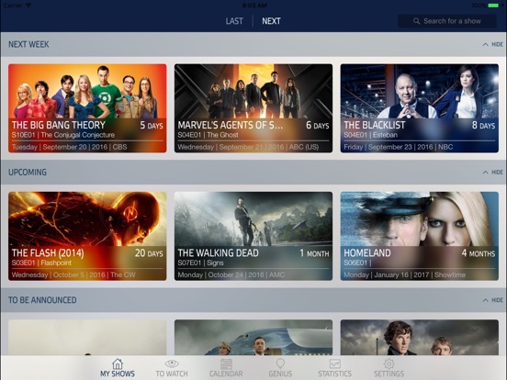
Task: Collapse the Next Week section with Hide
Action: [x=493, y=44]
